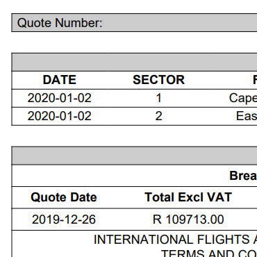The width and height of the screenshot is (257, 257).
Task: Click the Eas text in second row
Action: [x=247, y=116]
